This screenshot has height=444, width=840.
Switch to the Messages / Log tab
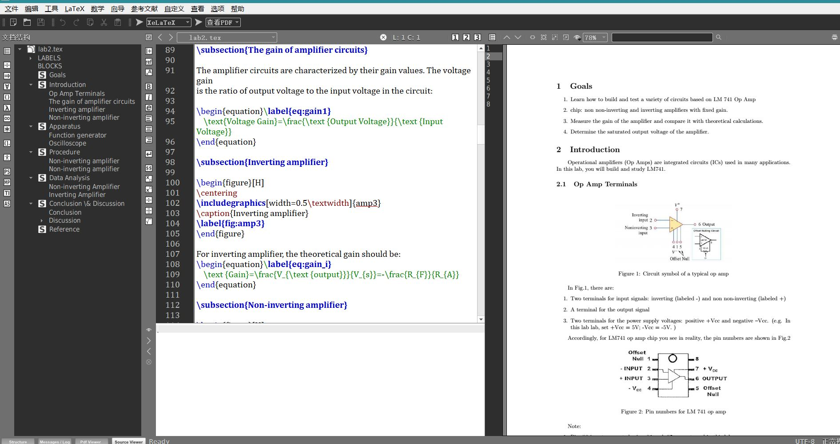click(x=55, y=441)
